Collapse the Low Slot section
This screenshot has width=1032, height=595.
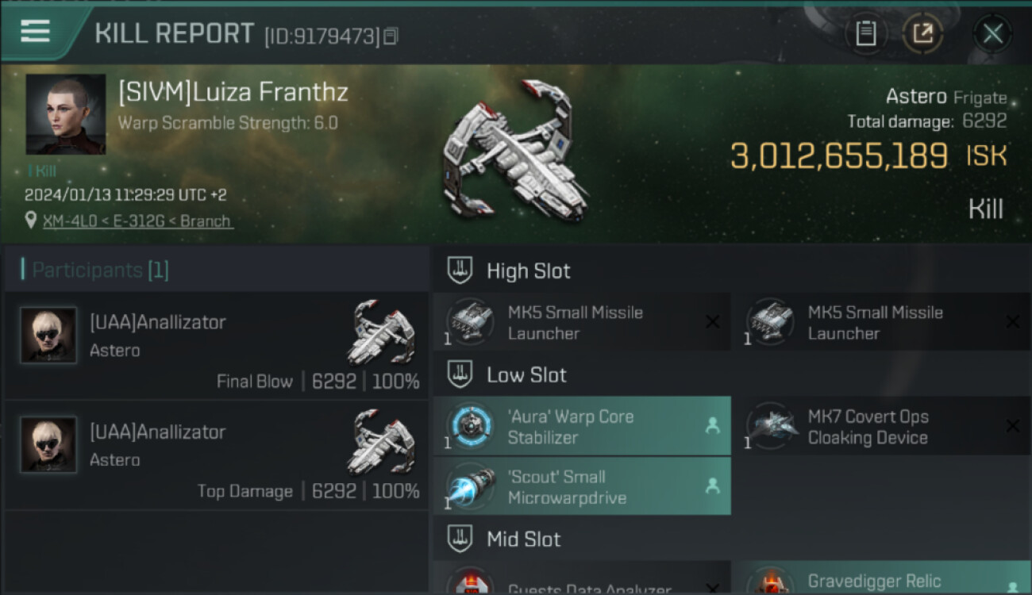coord(460,374)
